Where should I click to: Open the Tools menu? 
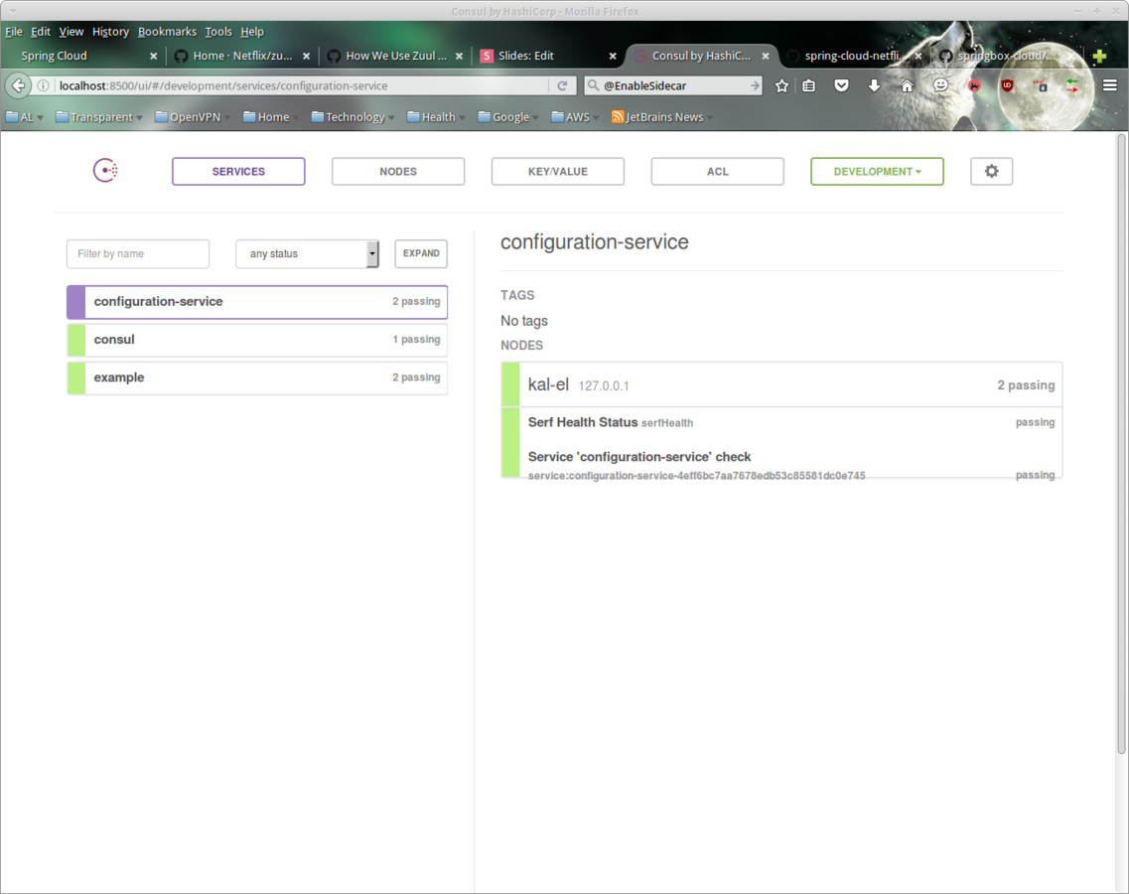point(218,32)
